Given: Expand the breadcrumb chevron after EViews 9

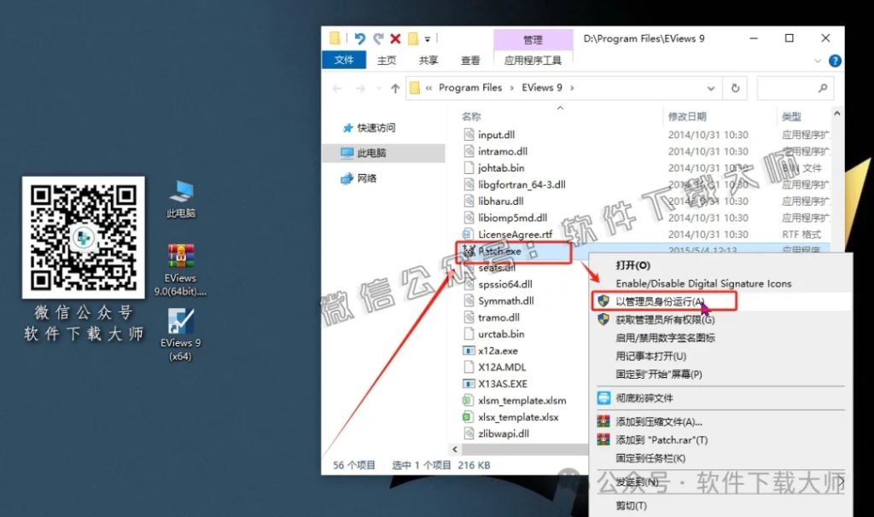Looking at the screenshot, I should pos(571,89).
